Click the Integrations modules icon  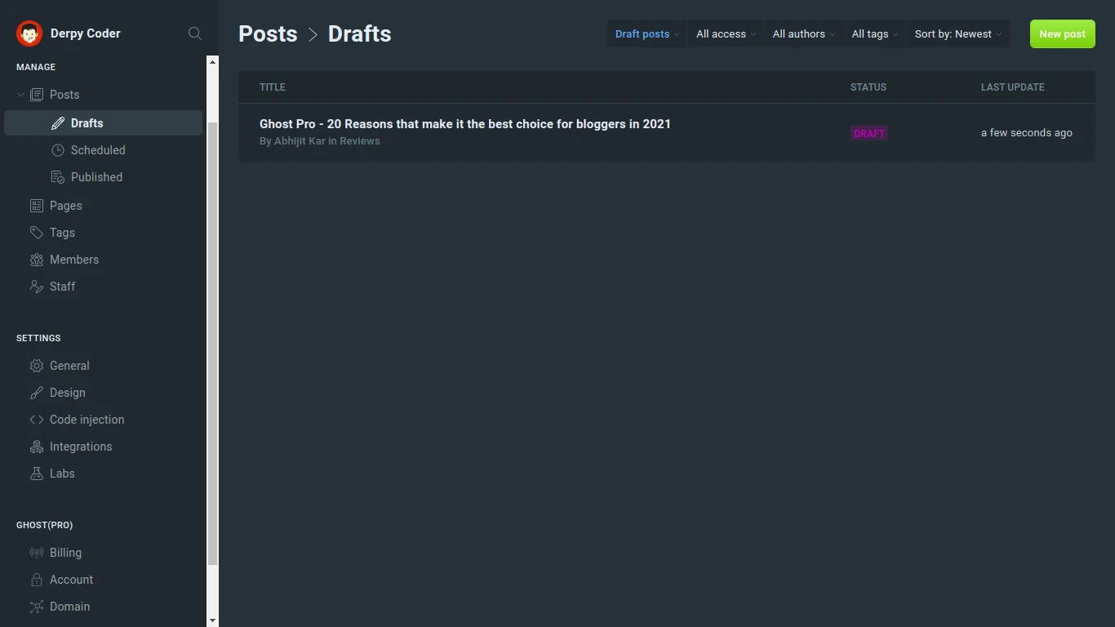(37, 447)
